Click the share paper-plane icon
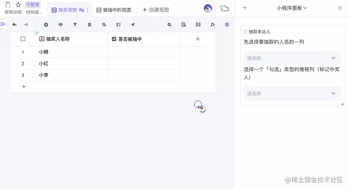The width and height of the screenshot is (349, 189). 133,25
